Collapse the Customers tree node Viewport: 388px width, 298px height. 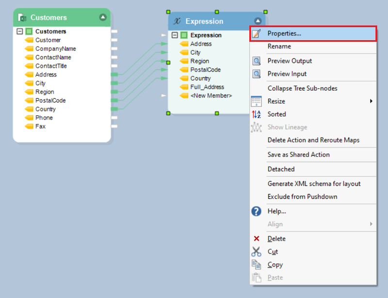pyautogui.click(x=20, y=31)
